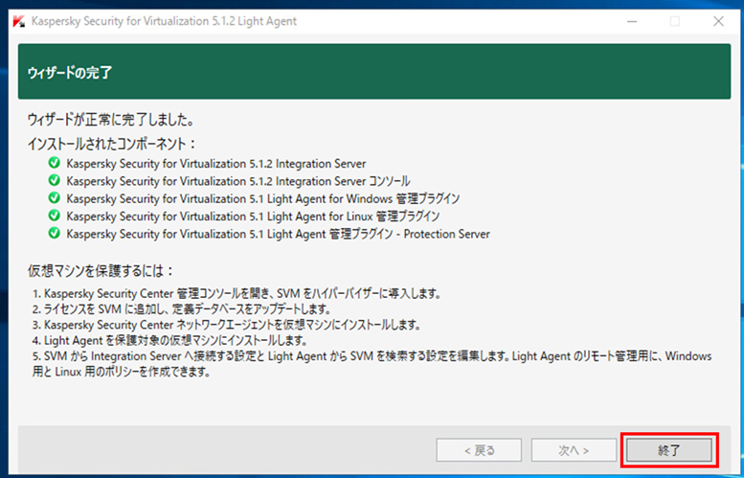Click the grayed-out < 戻る back button
This screenshot has width=744, height=478.
(479, 450)
